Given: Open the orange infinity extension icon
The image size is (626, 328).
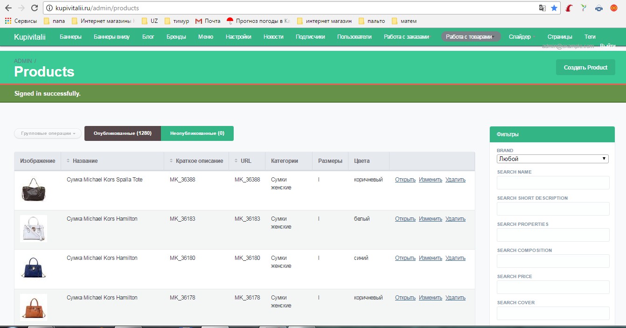Looking at the screenshot, I should point(613,8).
